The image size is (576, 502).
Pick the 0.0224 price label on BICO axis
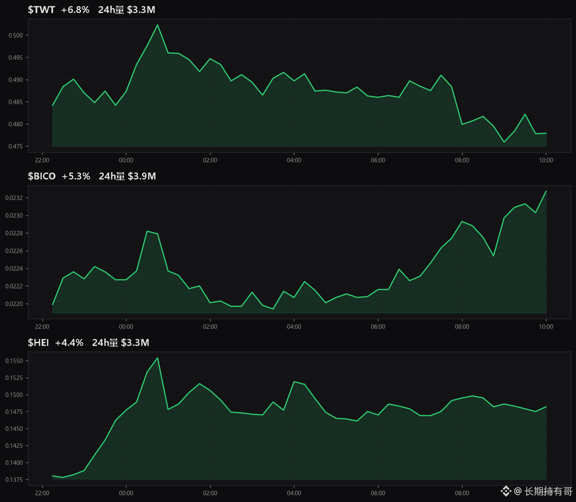point(14,269)
